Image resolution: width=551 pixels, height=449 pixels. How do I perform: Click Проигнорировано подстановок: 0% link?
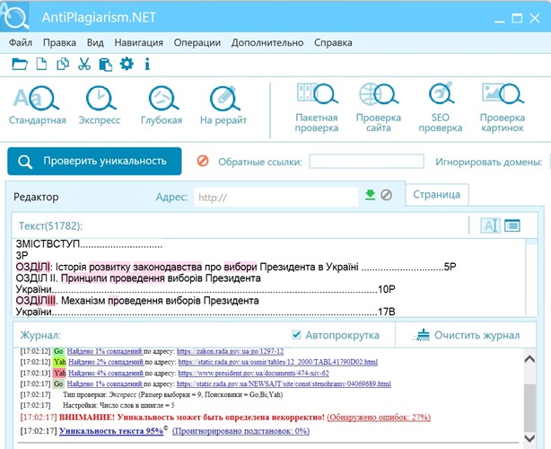click(241, 431)
